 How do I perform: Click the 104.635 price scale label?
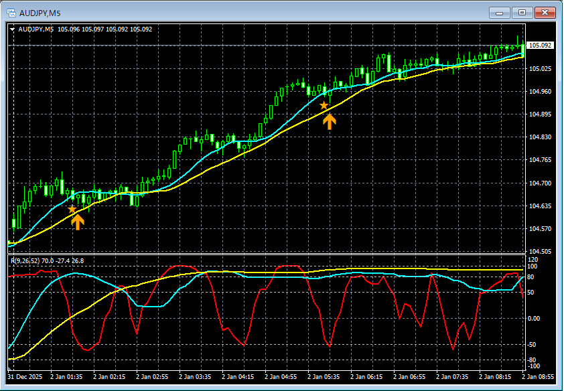(x=540, y=206)
